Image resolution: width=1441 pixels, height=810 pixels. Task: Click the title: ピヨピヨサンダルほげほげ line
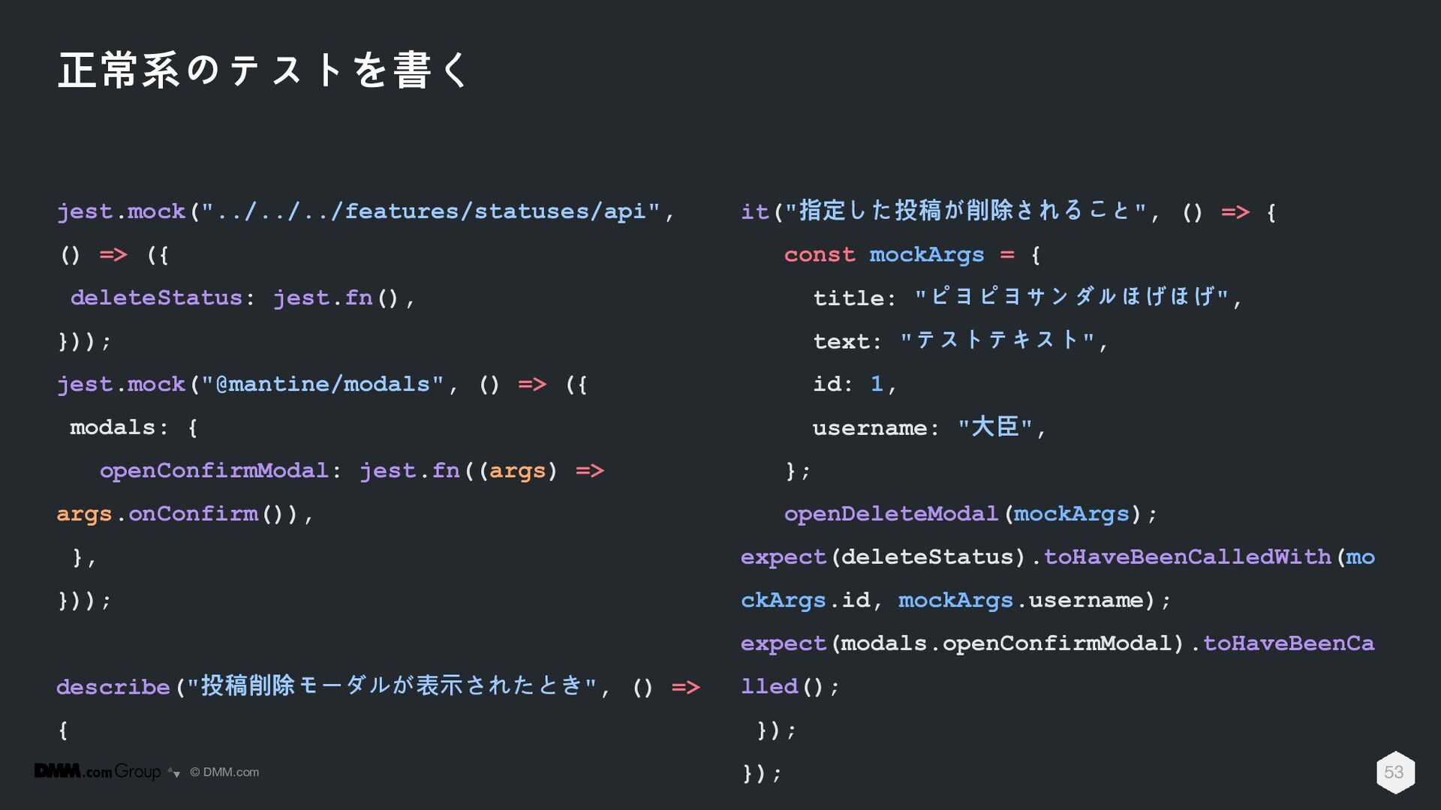tap(1027, 298)
